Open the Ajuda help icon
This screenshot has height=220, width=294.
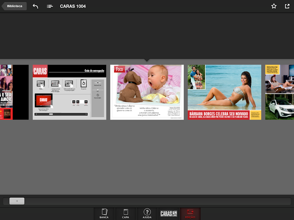click(x=147, y=213)
